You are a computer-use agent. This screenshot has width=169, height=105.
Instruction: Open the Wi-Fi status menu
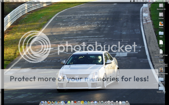143,1
